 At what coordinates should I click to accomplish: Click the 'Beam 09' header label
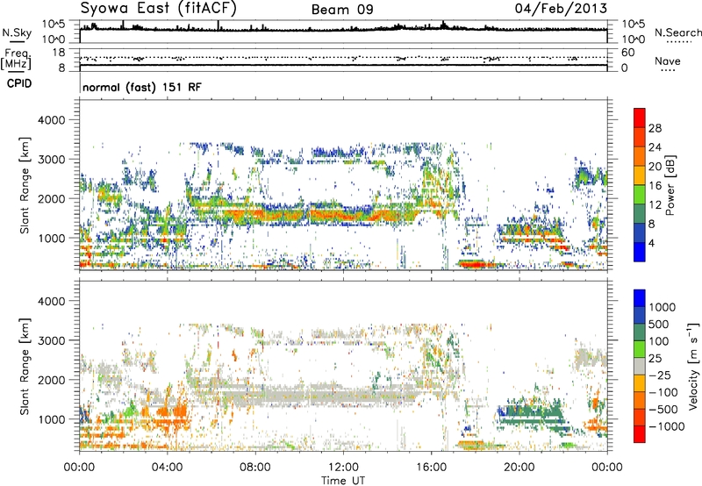342,10
